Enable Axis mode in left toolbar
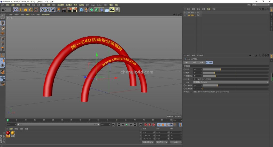273x147 pixels. pyautogui.click(x=2, y=55)
